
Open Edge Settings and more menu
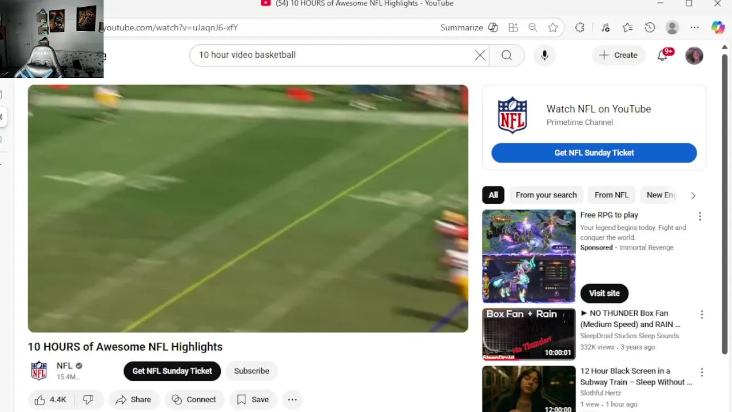pyautogui.click(x=695, y=27)
